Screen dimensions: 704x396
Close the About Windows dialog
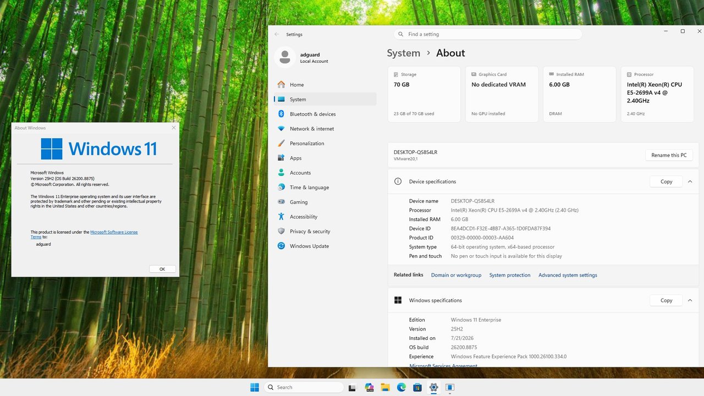(174, 128)
